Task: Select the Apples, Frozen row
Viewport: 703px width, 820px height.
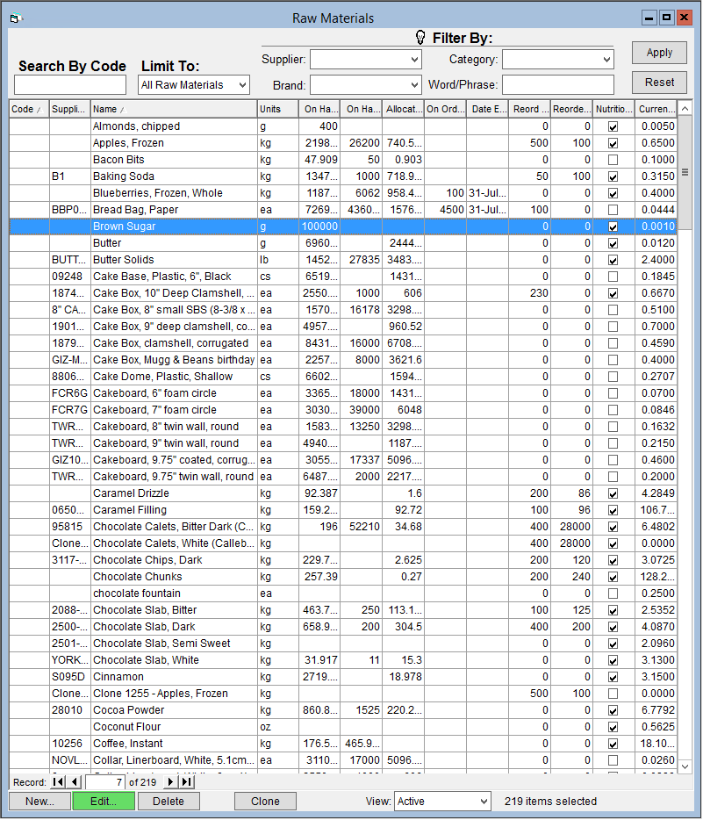Action: click(343, 143)
